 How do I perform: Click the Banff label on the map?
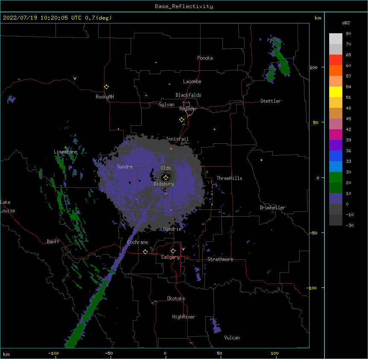point(53,242)
